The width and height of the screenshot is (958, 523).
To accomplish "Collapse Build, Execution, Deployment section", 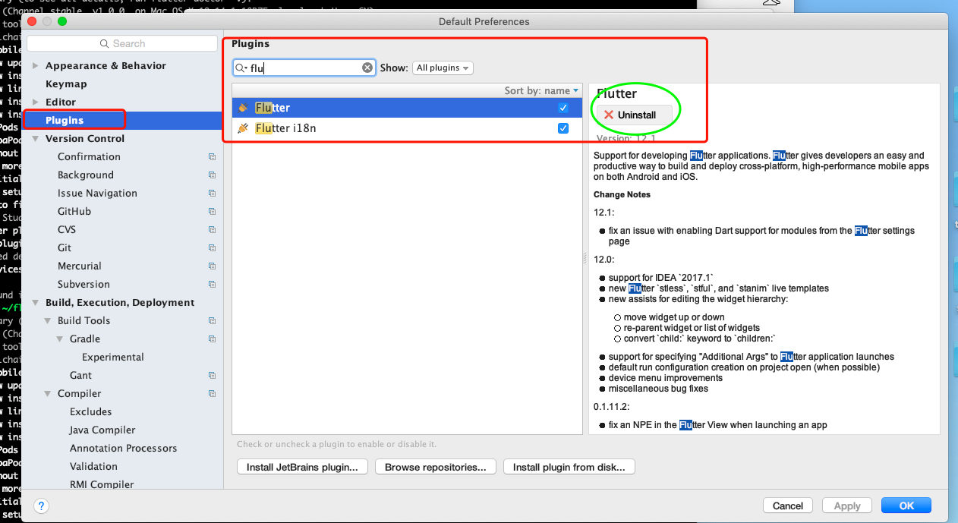I will tap(35, 303).
